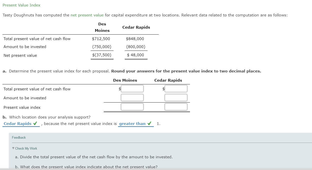This screenshot has height=170, width=312.
Task: Click the Cedar Rapids present value index box
Action: [x=176, y=107]
